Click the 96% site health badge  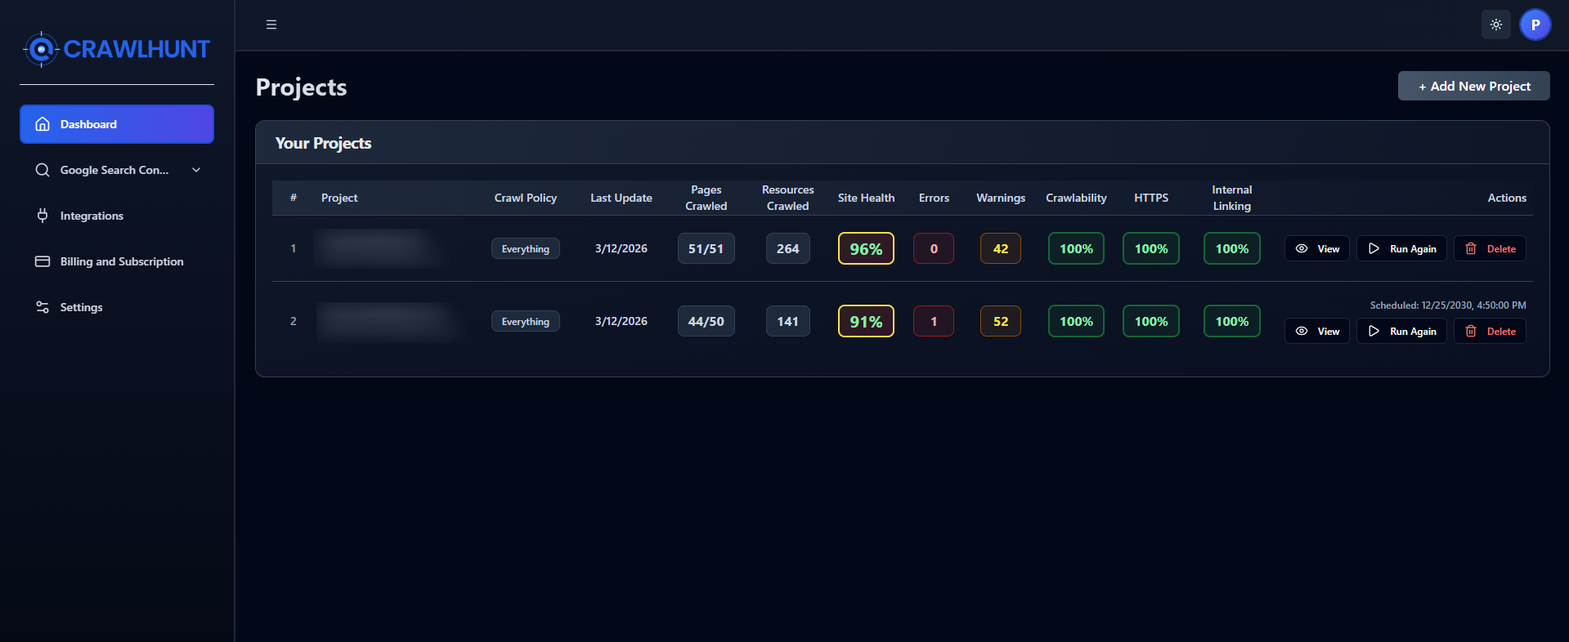coord(866,248)
